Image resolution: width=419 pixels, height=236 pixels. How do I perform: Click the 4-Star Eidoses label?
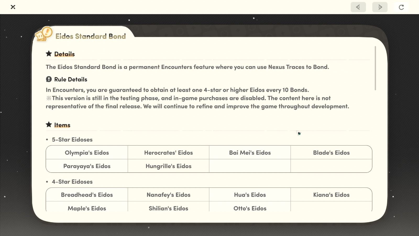click(x=72, y=182)
